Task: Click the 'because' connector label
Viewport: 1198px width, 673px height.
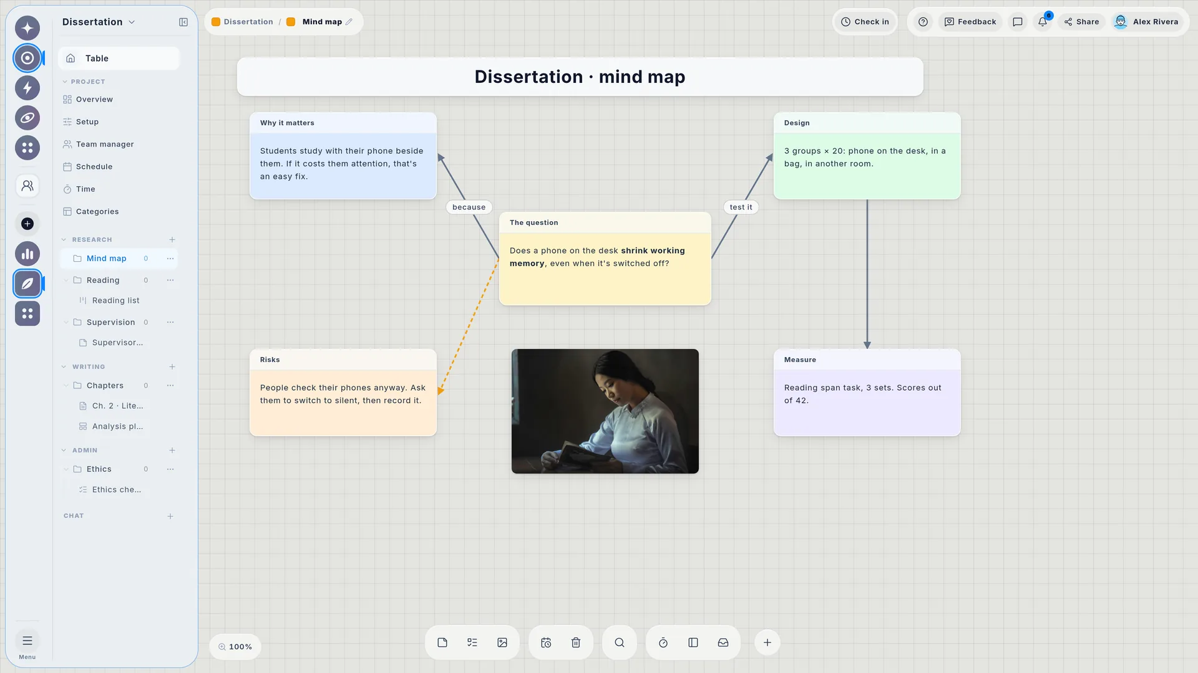Action: (469, 207)
